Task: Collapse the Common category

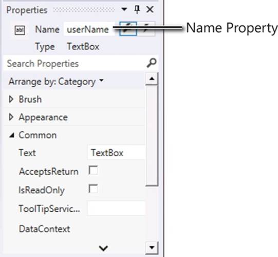Action: pos(12,135)
